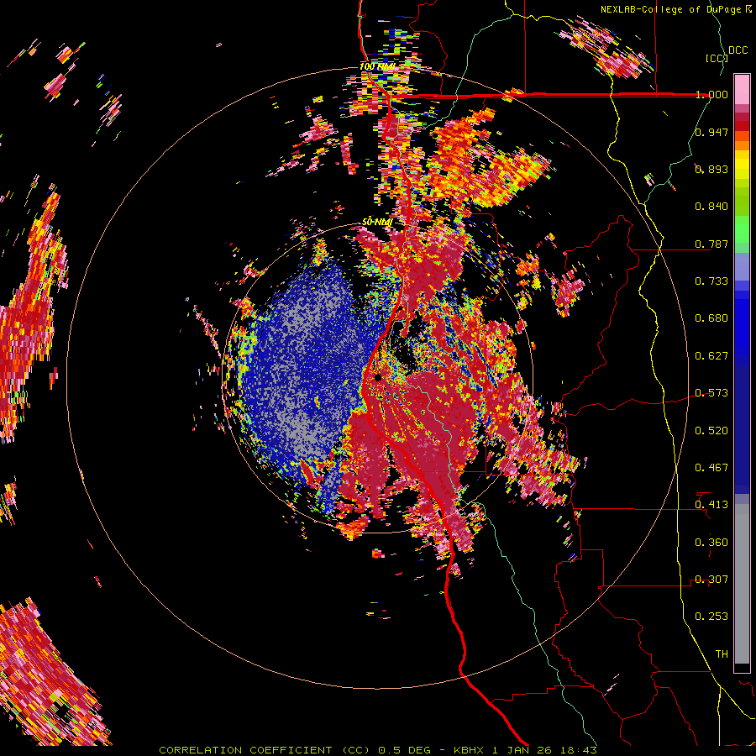756x756 pixels.
Task: Click the 0.573 legend value
Action: (x=711, y=393)
